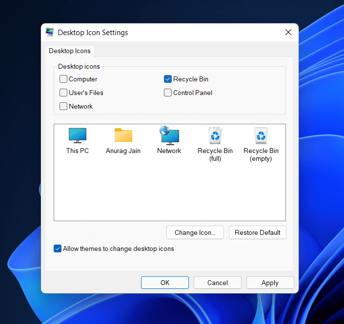Screen dimensions: 344x324
Task: Click the Restore Default button
Action: click(257, 232)
